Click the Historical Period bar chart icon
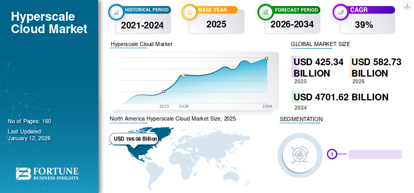414x193 pixels. 116,12
